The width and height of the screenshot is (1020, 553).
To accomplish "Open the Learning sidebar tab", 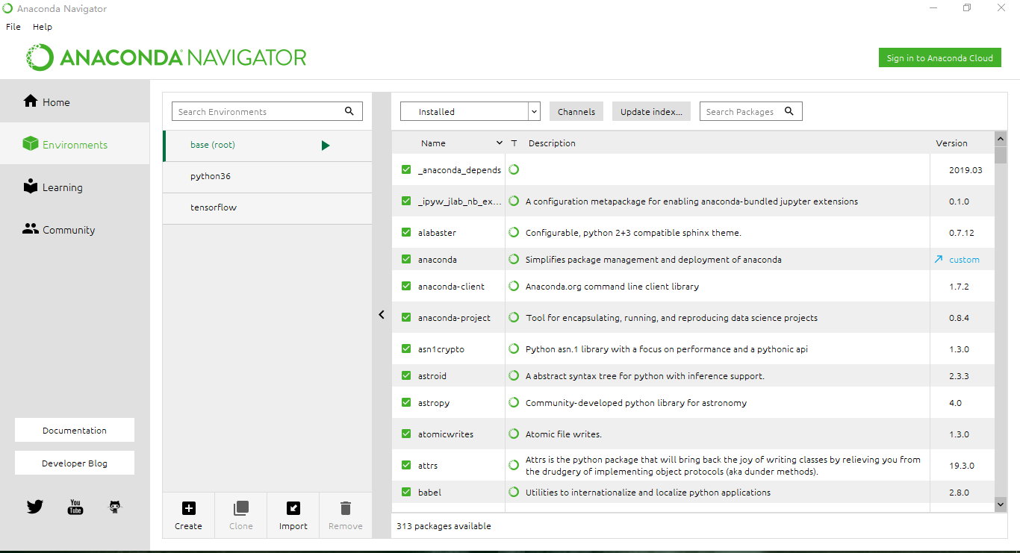I will [75, 187].
